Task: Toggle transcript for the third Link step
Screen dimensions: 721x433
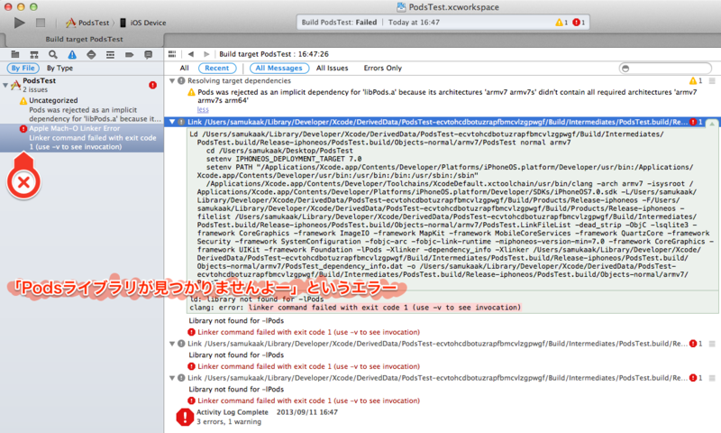Action: point(712,378)
